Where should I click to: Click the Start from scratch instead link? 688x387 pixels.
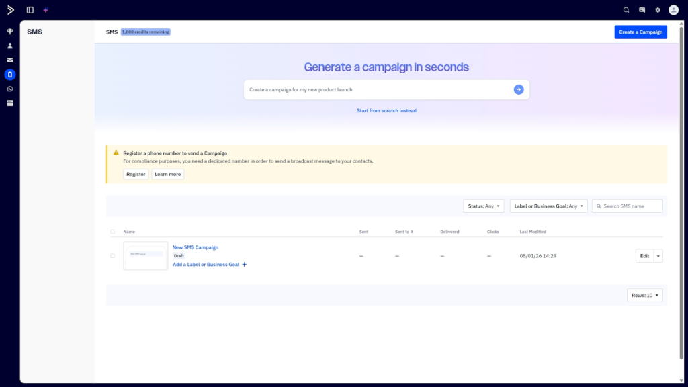coord(386,110)
